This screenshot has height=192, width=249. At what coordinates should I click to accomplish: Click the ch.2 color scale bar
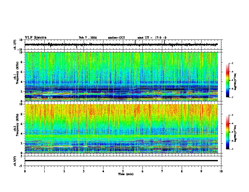pos(228,132)
